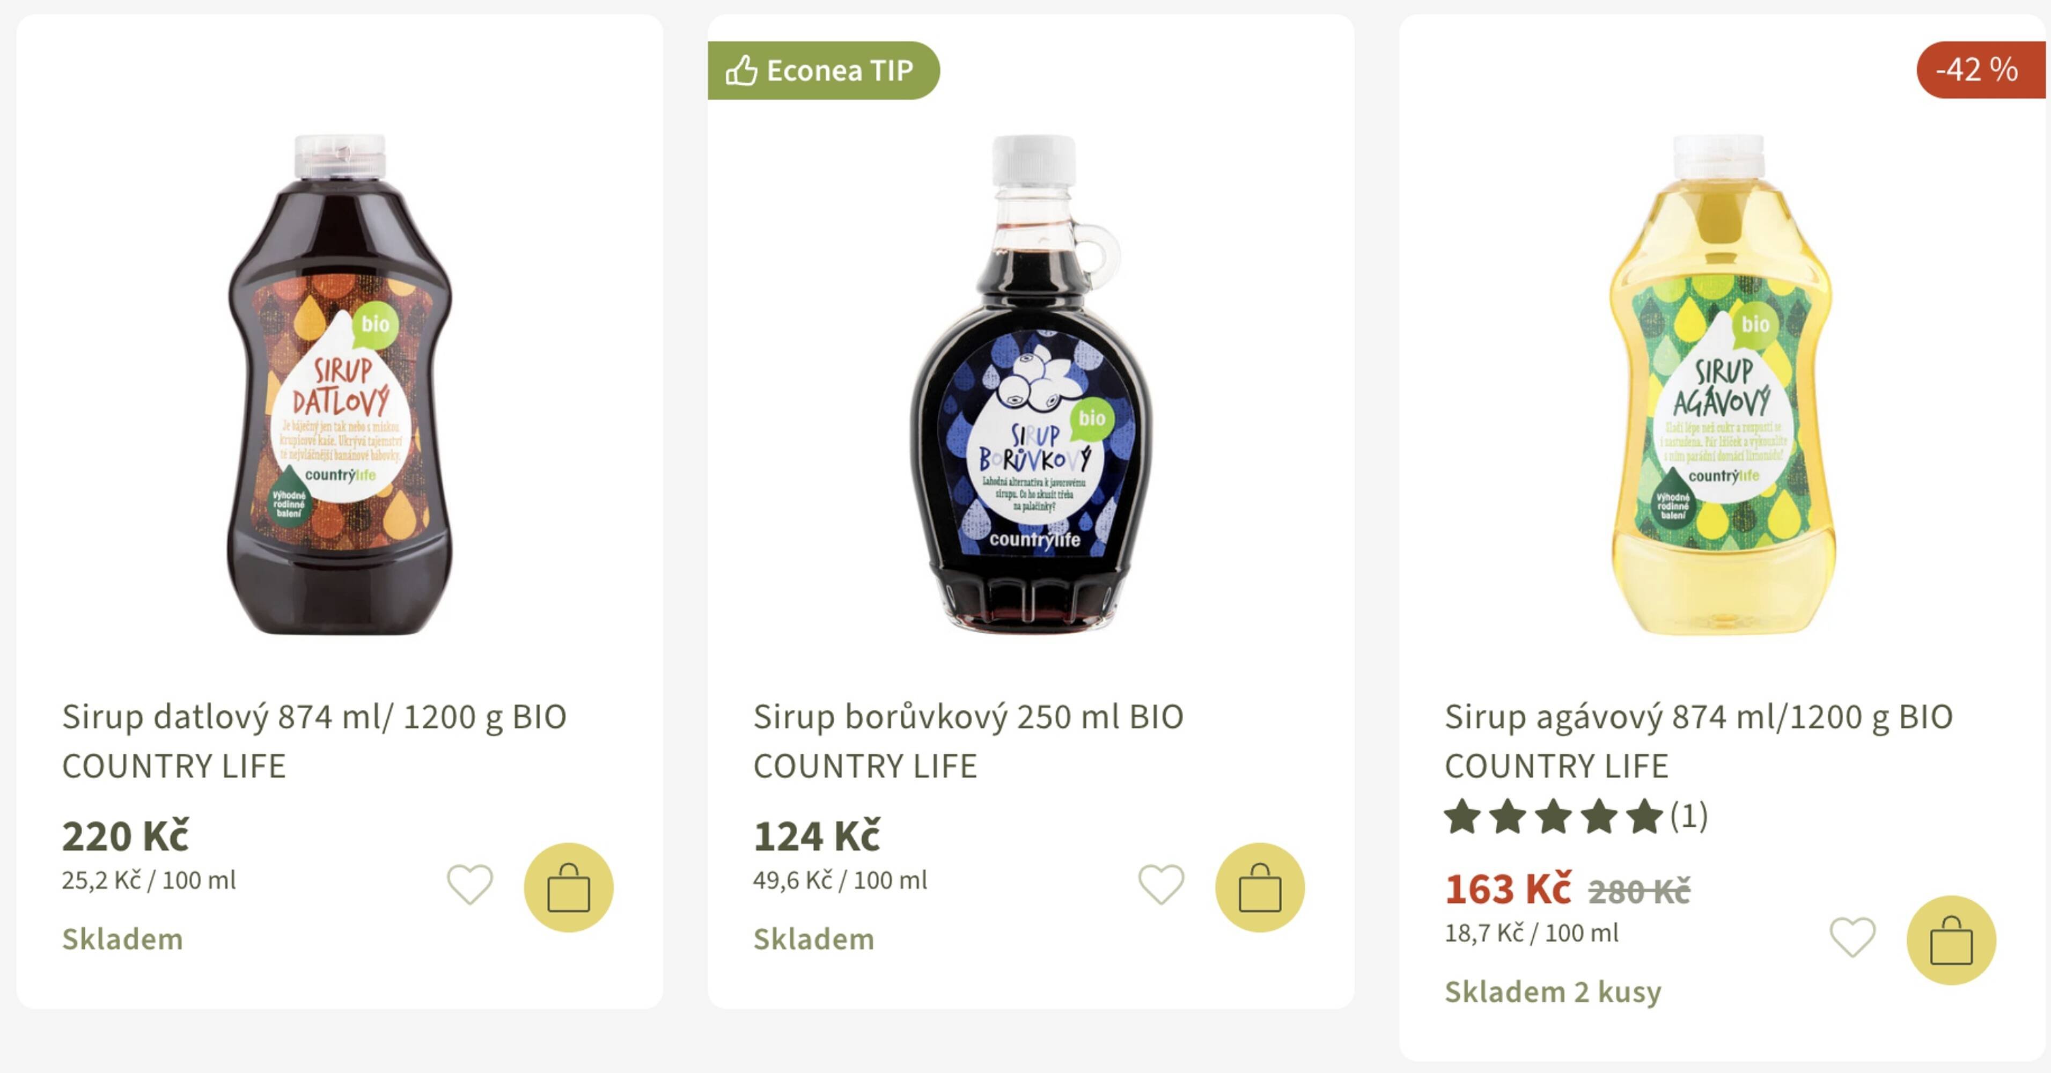The width and height of the screenshot is (2051, 1073).
Task: Add Sirup agávový to cart
Action: coord(1951,940)
